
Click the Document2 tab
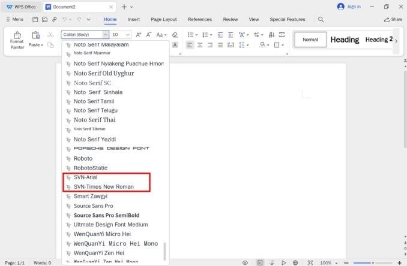coord(79,7)
